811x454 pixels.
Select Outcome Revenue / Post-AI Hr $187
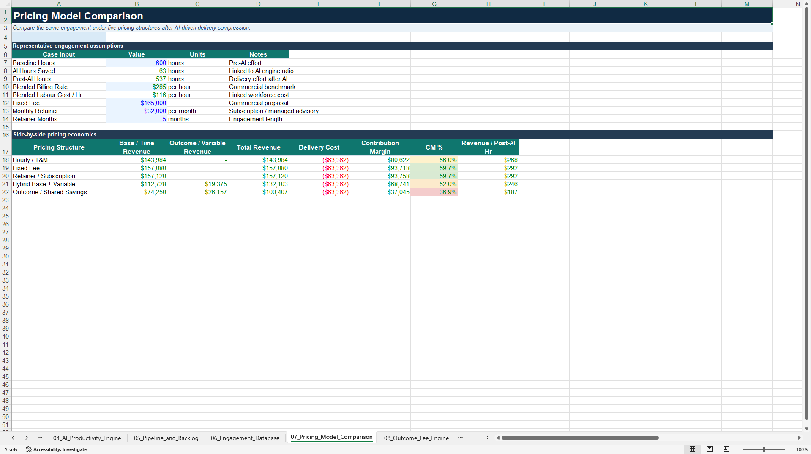(x=488, y=192)
